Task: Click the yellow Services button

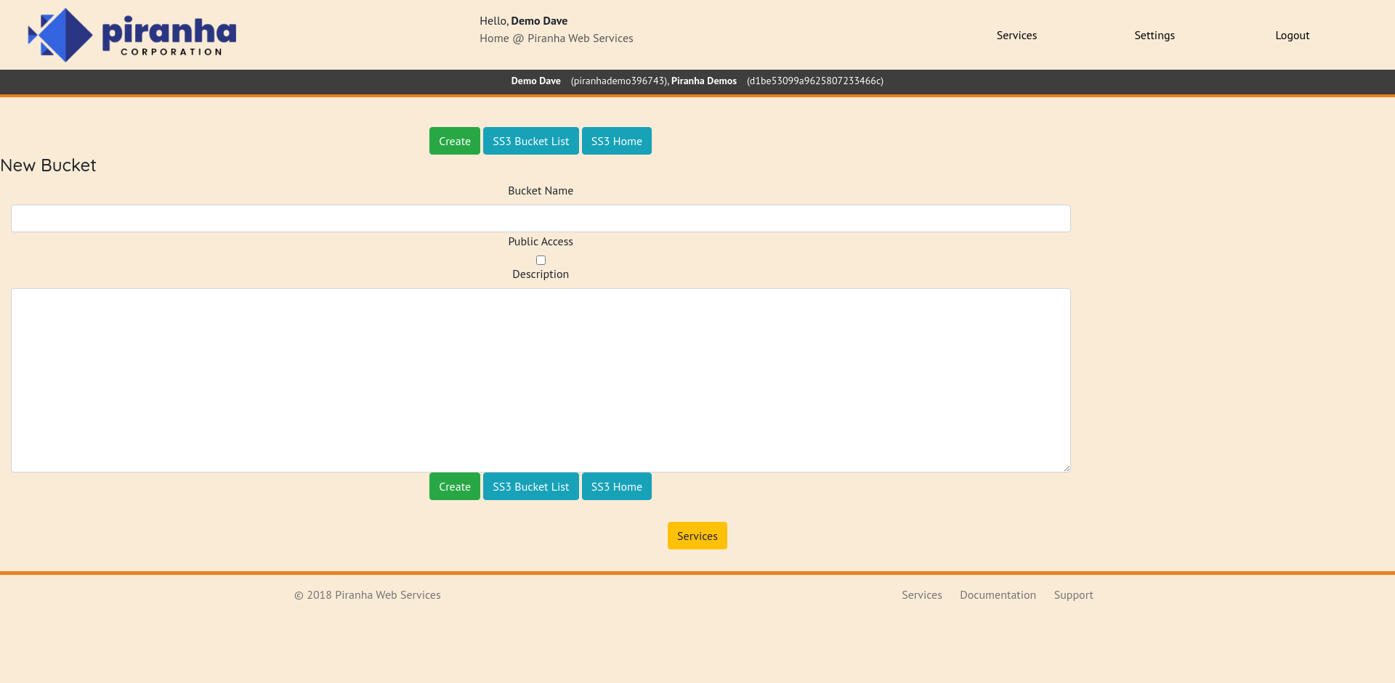Action: (697, 536)
